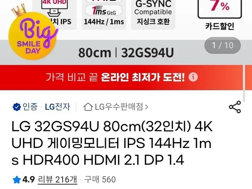Open the 리뷰 216개 reviews link
The width and height of the screenshot is (252, 189).
58,180
